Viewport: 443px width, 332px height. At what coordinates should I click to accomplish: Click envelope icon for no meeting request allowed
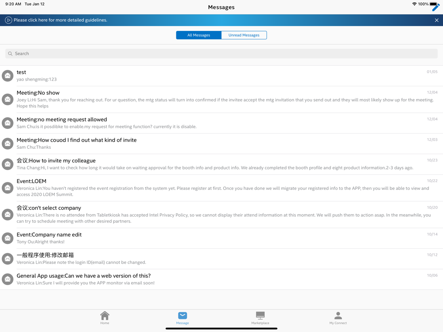coord(8,123)
